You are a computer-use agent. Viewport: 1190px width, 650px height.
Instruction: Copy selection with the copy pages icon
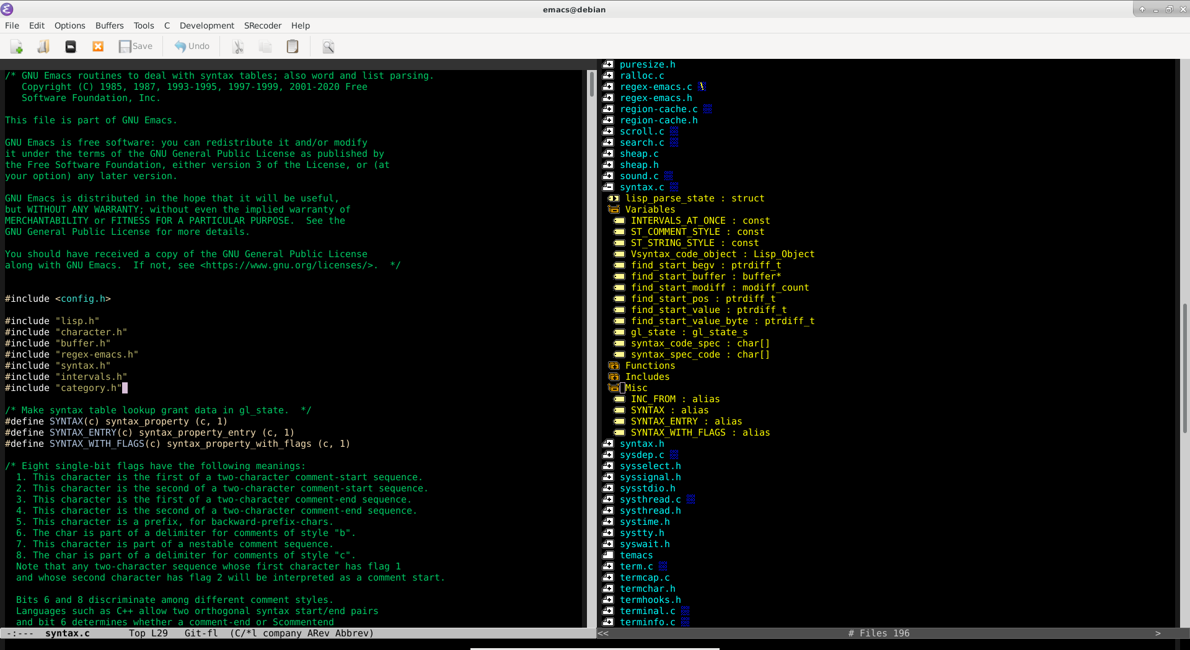coord(265,46)
